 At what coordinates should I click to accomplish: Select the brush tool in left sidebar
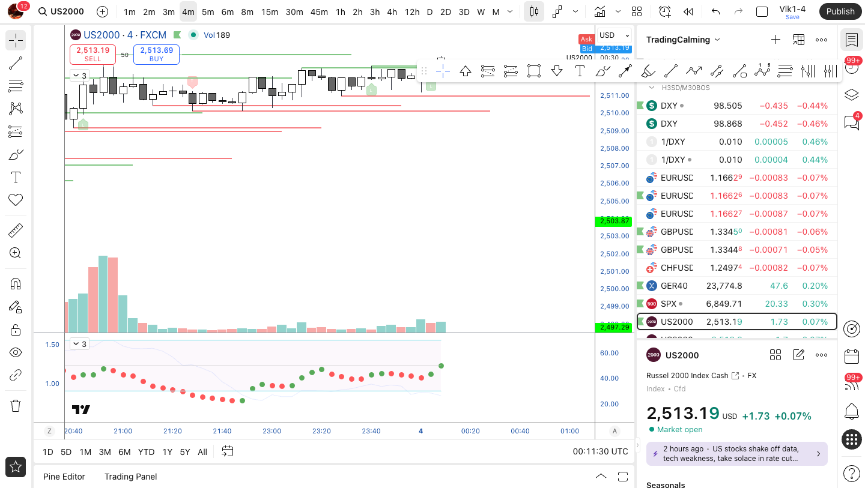(x=16, y=154)
